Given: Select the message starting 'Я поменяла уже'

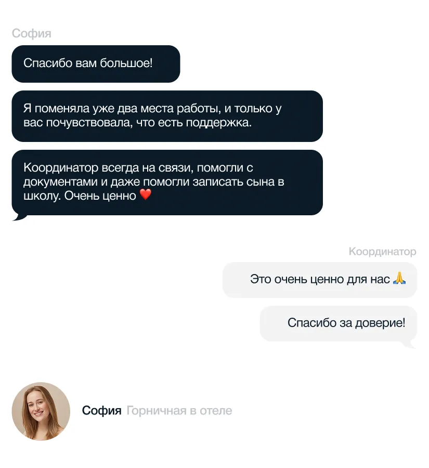Looking at the screenshot, I should tap(167, 116).
